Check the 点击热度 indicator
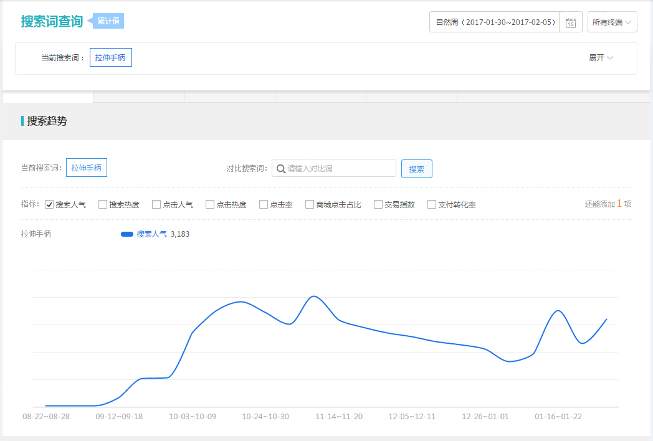The width and height of the screenshot is (653, 441). point(210,204)
